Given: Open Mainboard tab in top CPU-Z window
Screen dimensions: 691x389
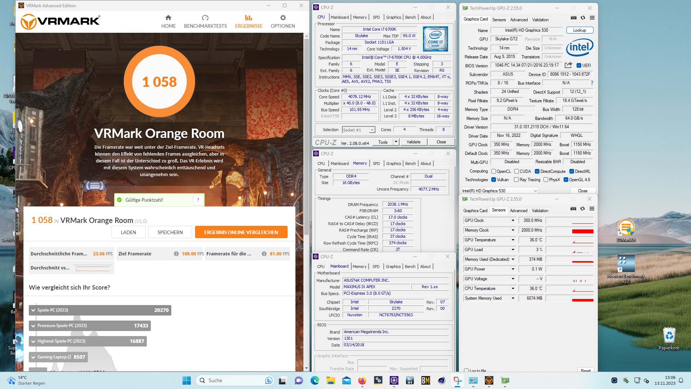Looking at the screenshot, I should click(x=340, y=17).
